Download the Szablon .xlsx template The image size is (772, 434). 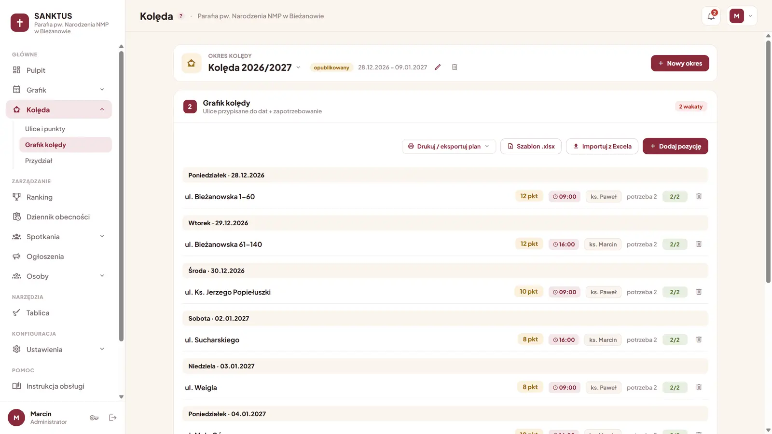coord(531,146)
